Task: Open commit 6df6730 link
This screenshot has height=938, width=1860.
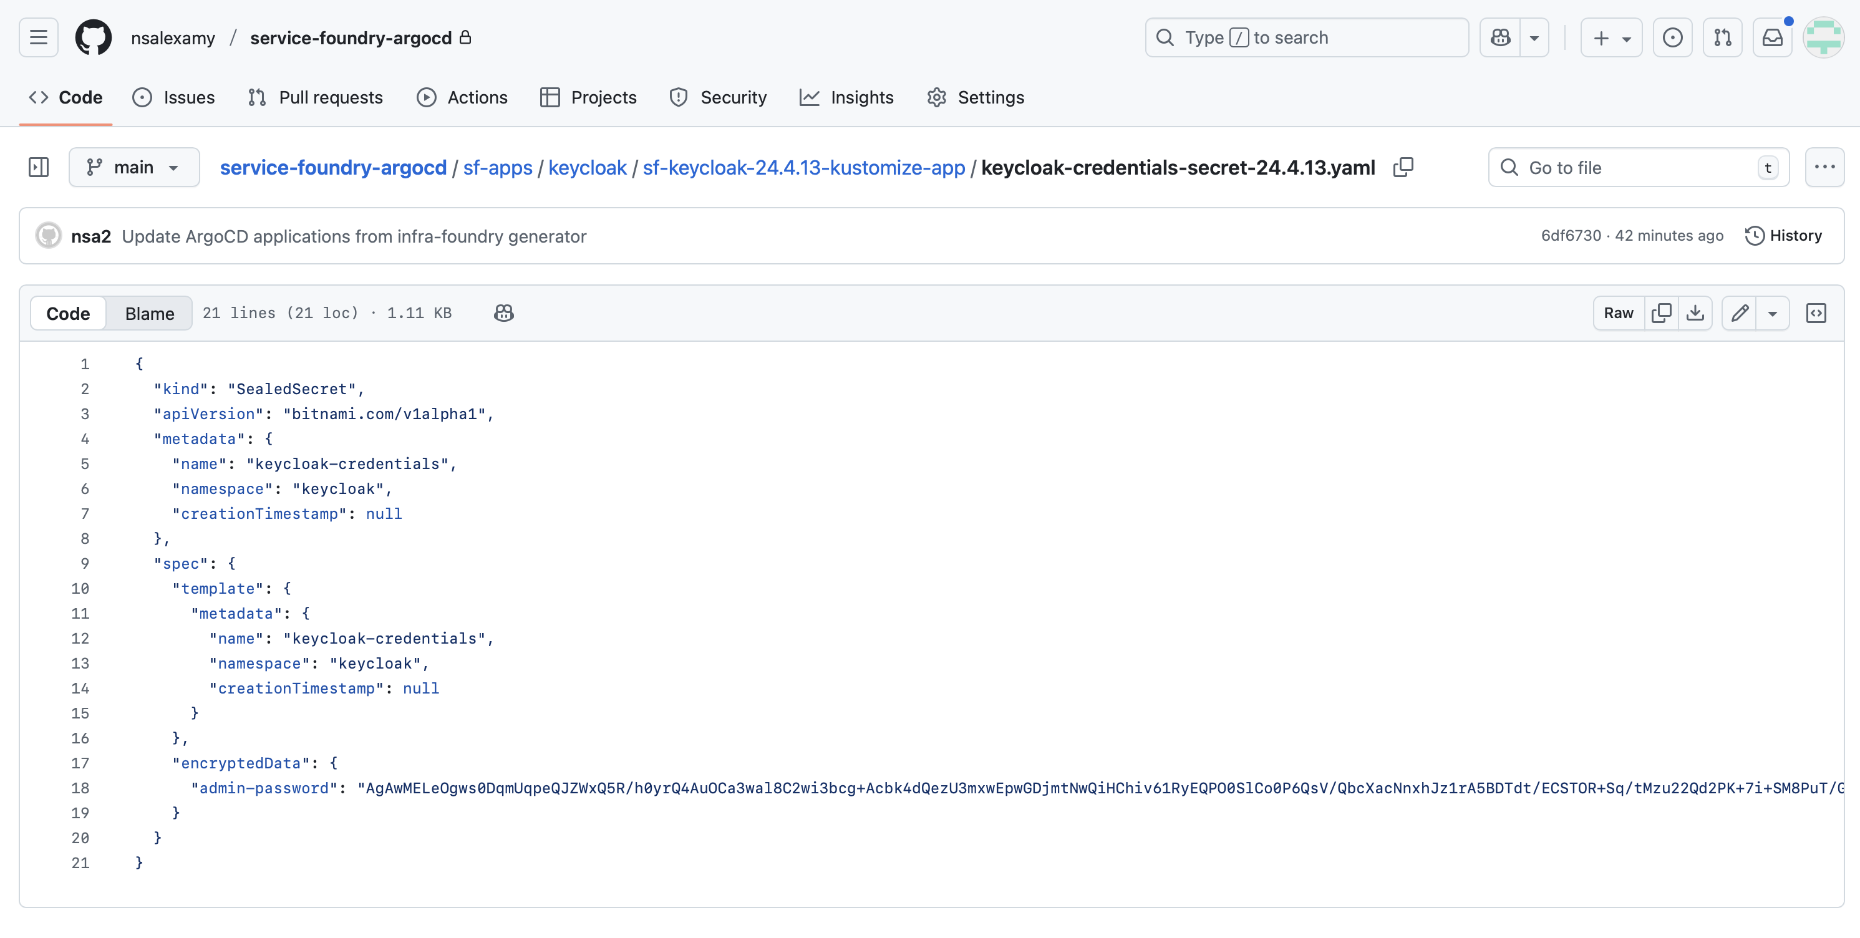Action: (1571, 235)
